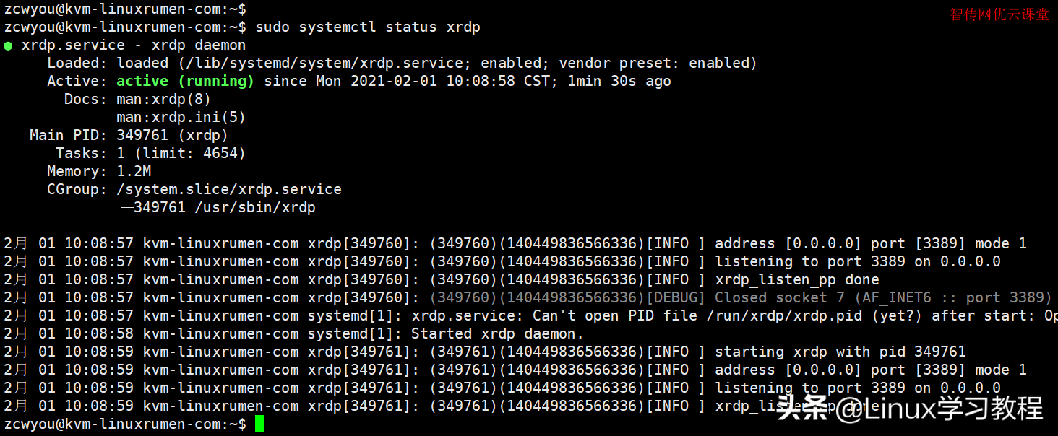Image resolution: width=1058 pixels, height=436 pixels.
Task: Click the "/system.slice/xrdp.service" CGroup path
Action: point(229,190)
